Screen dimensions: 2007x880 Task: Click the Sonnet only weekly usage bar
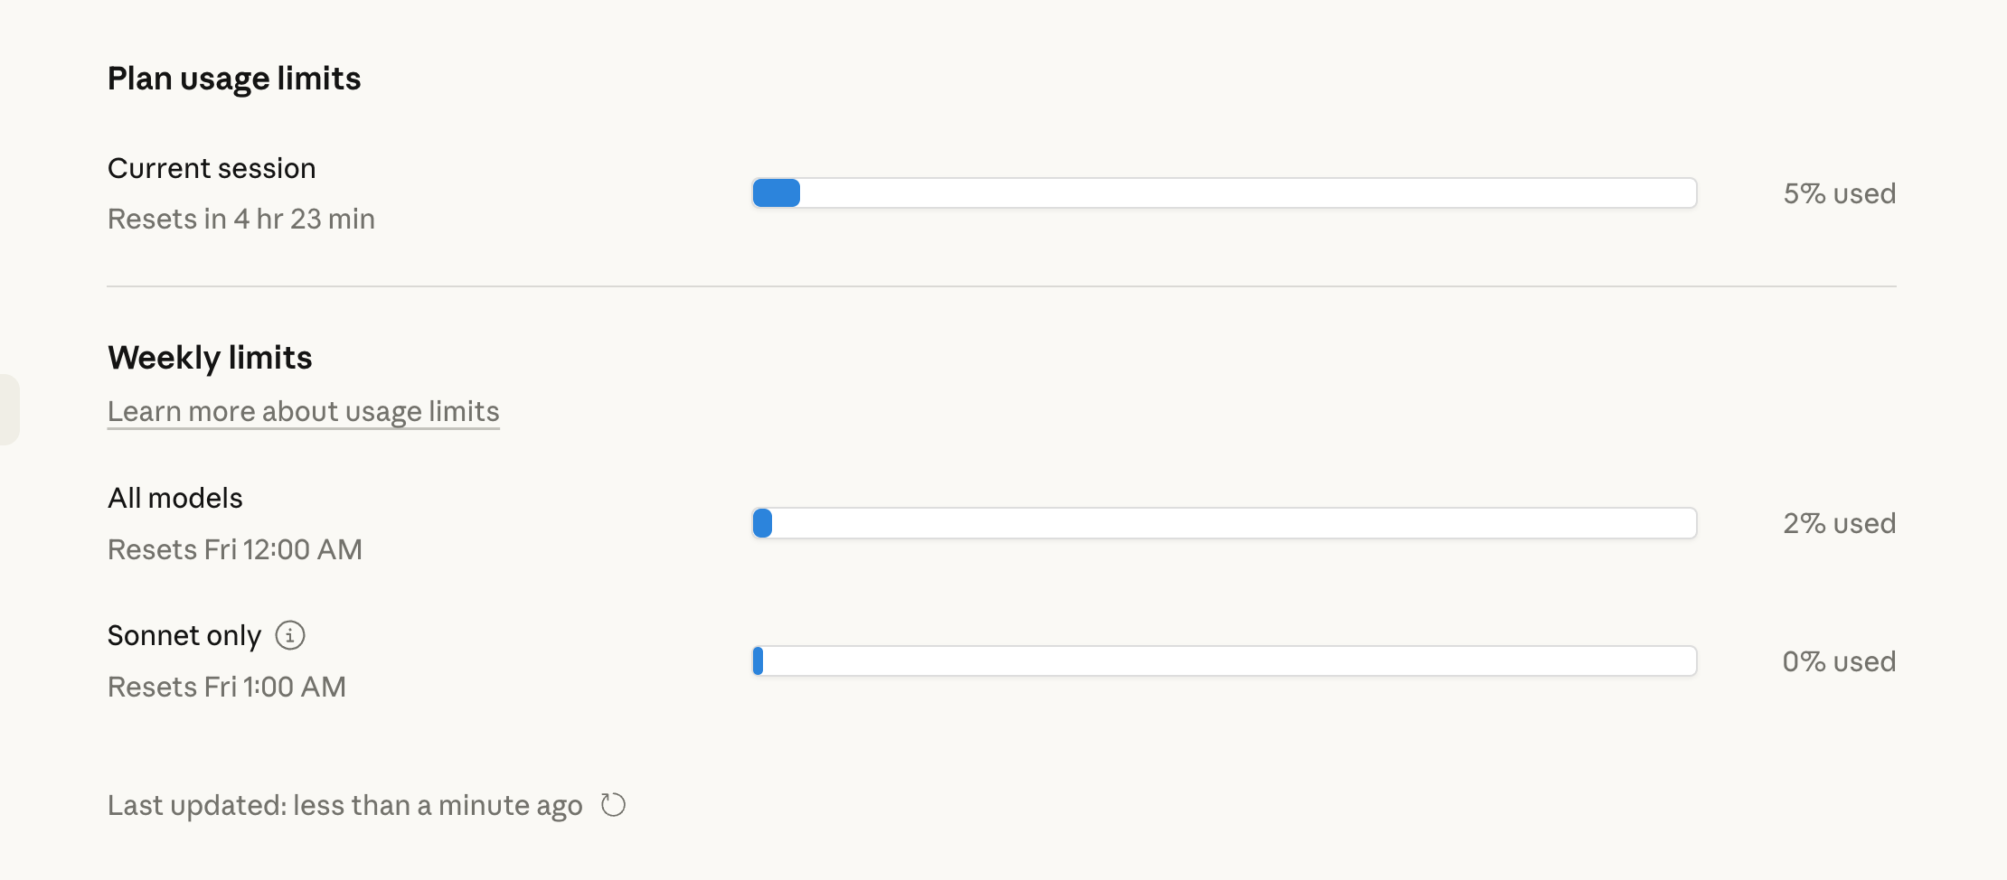(1224, 661)
